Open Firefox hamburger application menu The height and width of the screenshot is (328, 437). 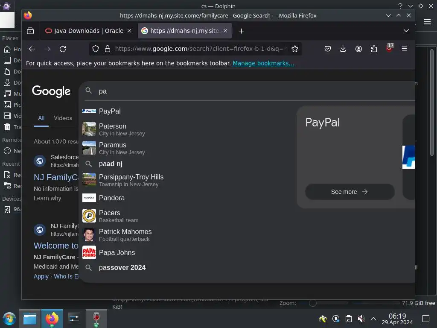[405, 49]
